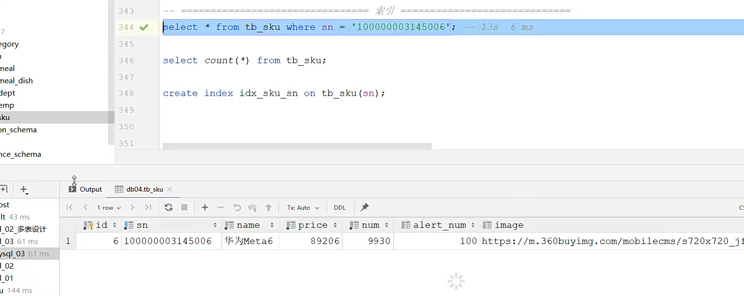Select the price cell 89206
The width and height of the screenshot is (744, 296).
click(311, 241)
